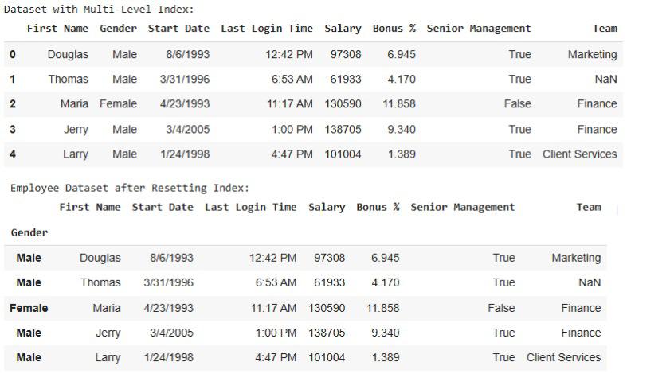Click the Team header in second table

589,208
